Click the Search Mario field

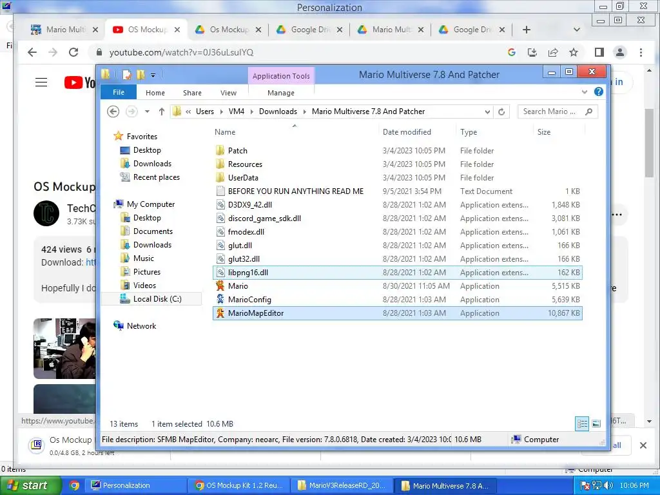[558, 112]
